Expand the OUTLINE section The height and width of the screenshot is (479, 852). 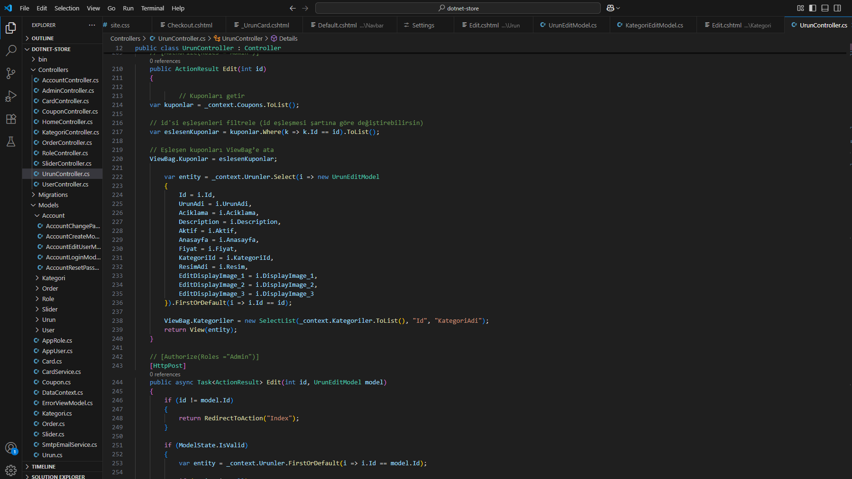click(62, 38)
